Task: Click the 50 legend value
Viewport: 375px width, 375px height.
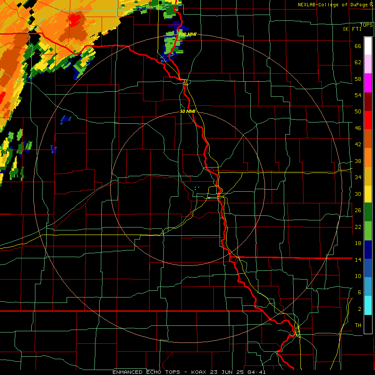Action: tap(358, 112)
